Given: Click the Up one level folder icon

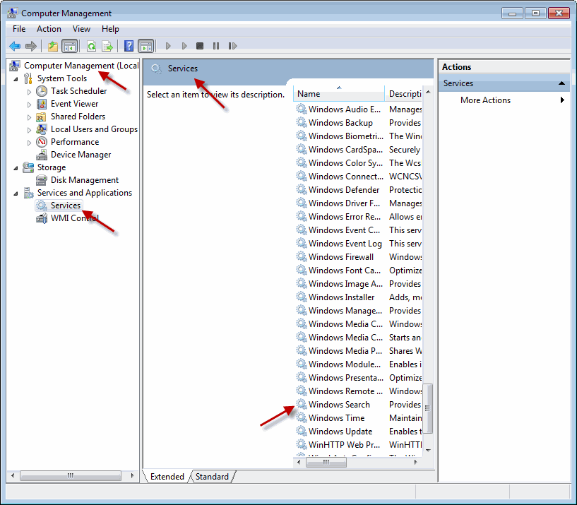Looking at the screenshot, I should coord(53,47).
